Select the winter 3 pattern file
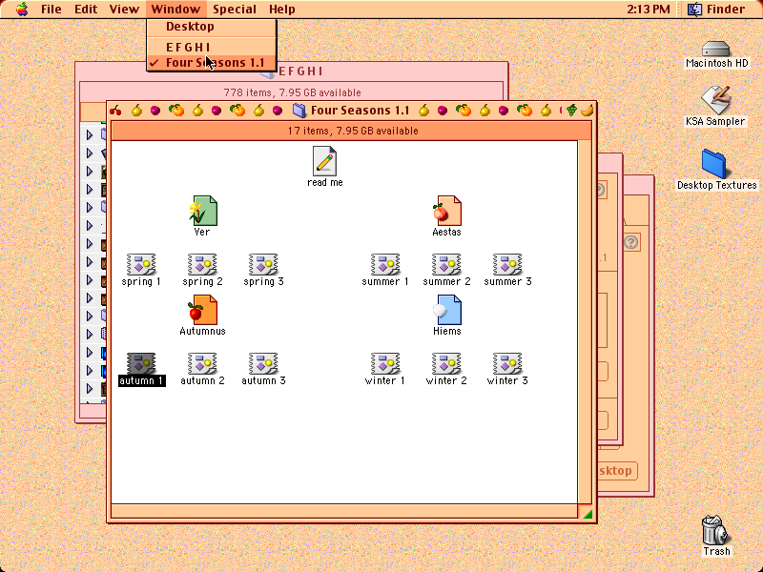 point(507,364)
